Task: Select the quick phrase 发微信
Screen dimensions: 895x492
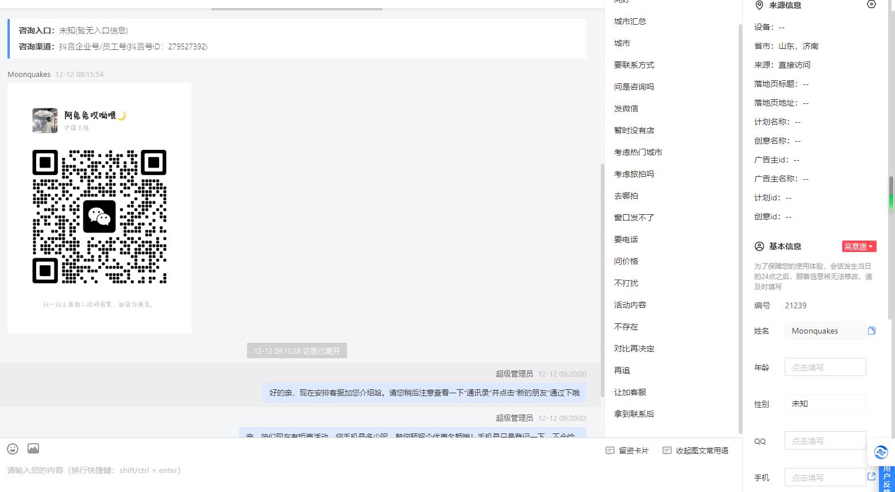Action: coord(626,109)
